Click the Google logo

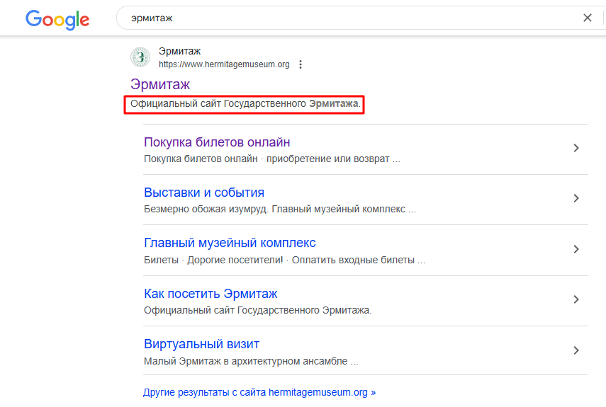pyautogui.click(x=57, y=18)
